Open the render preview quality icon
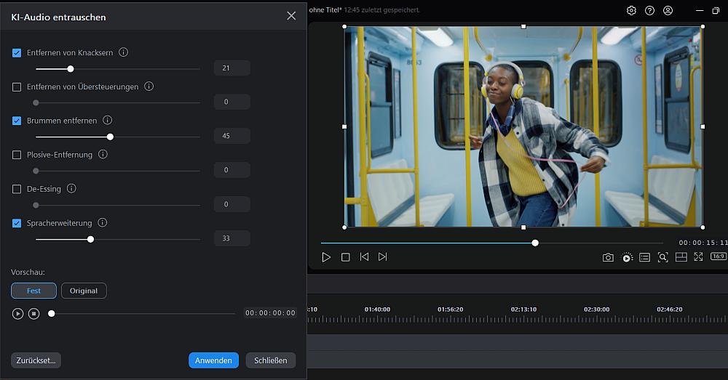728x380 pixels. [x=627, y=257]
